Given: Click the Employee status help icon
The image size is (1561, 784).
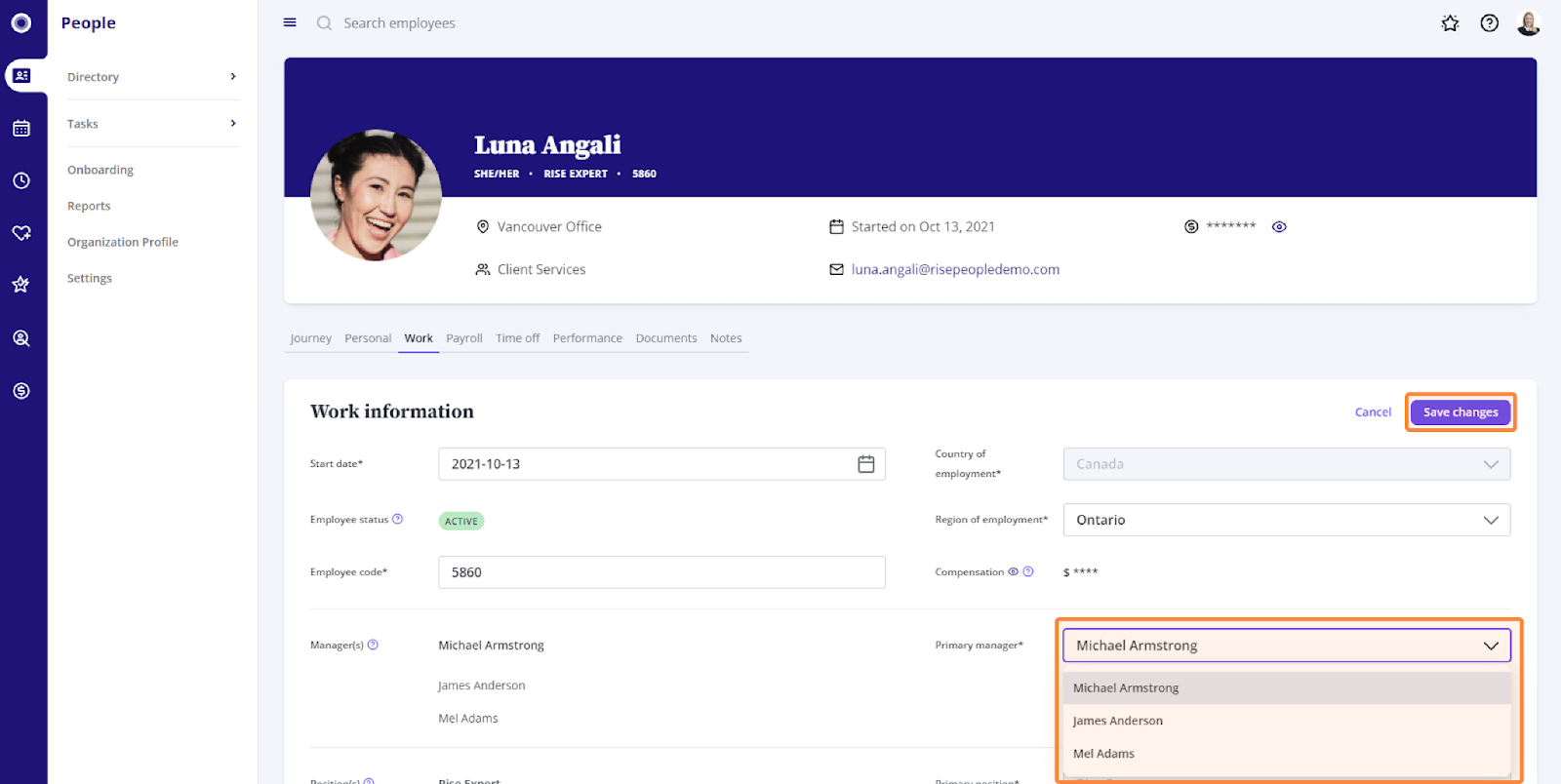Looking at the screenshot, I should click(397, 519).
